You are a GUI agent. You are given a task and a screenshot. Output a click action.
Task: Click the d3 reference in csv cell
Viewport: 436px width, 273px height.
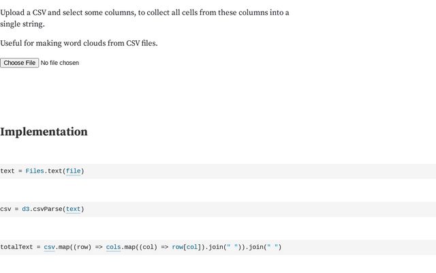(26, 210)
